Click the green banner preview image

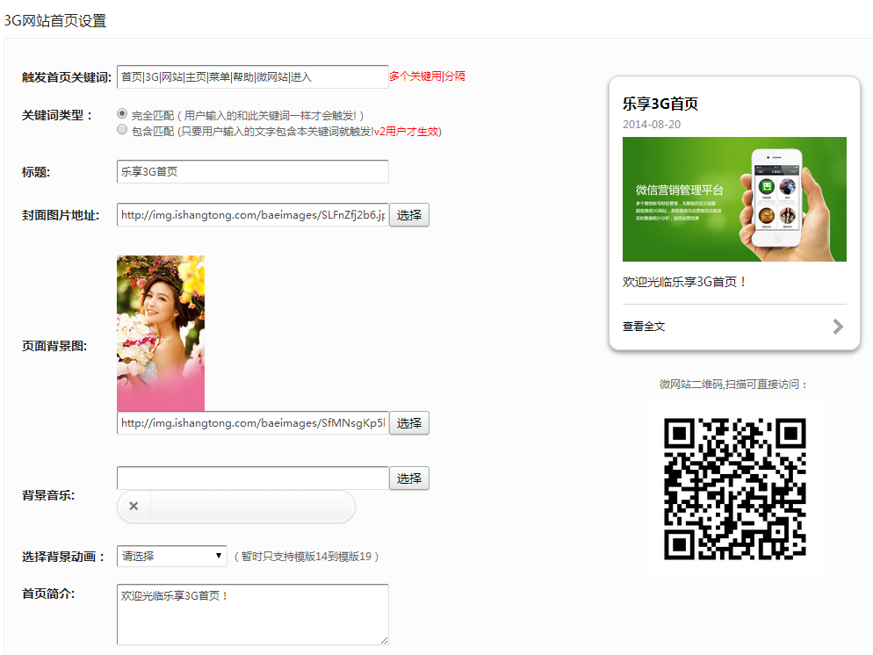tap(734, 199)
